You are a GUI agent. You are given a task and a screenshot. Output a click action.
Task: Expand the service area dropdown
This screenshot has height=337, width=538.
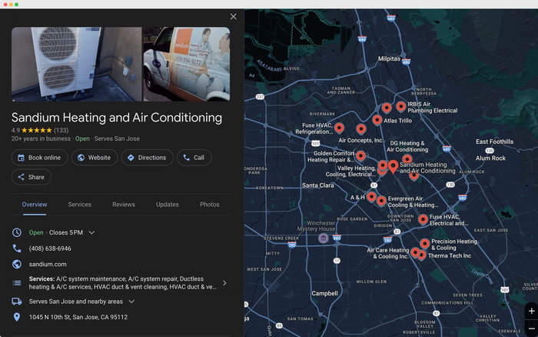131,302
